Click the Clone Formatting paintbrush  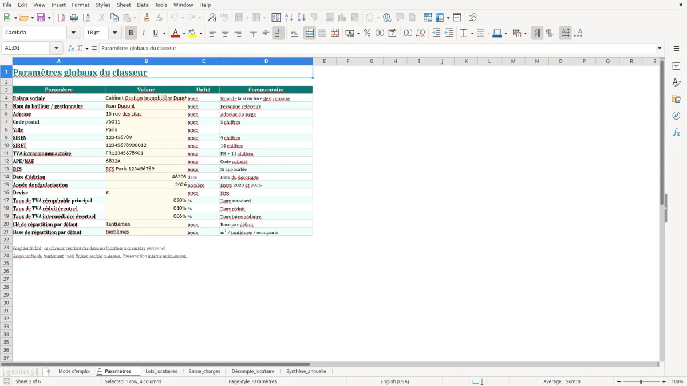click(147, 18)
